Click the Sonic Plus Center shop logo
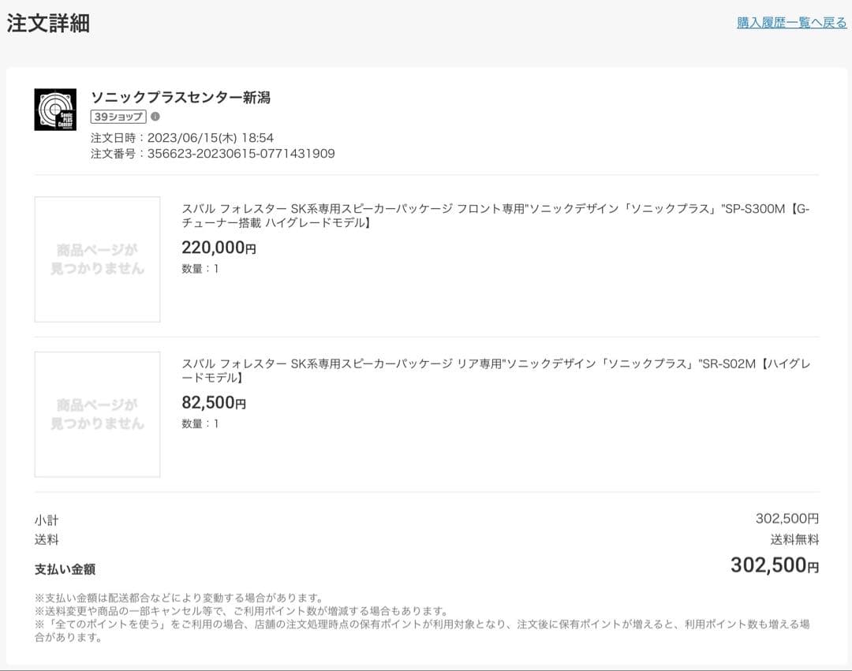Screen dimensions: 852x671 pyautogui.click(x=55, y=110)
